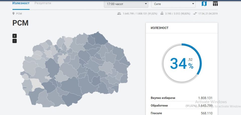Switch to table view icon
241x115 pixels.
215,4
